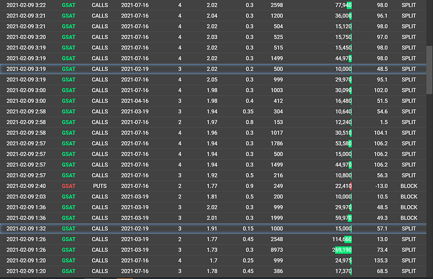Click timestamp 2021-02-09 3:20

[26, 37]
